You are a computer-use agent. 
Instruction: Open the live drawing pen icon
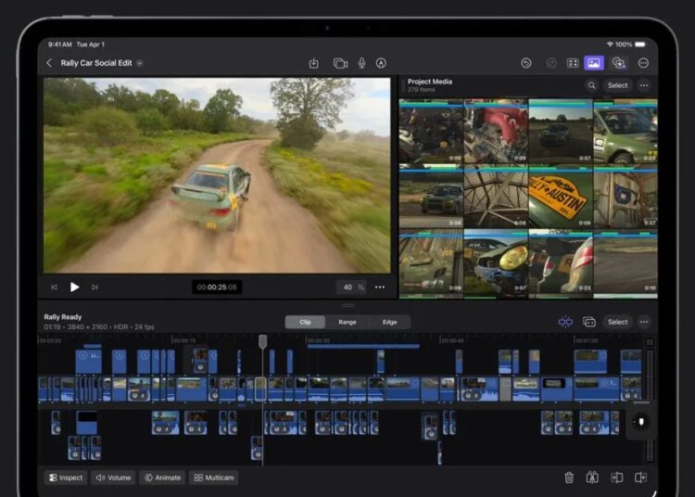[381, 63]
